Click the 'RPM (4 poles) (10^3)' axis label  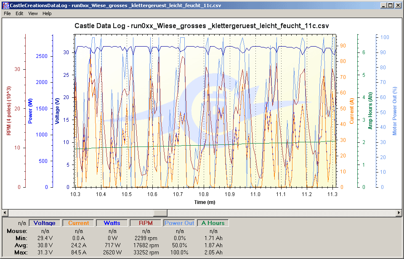coord(9,111)
